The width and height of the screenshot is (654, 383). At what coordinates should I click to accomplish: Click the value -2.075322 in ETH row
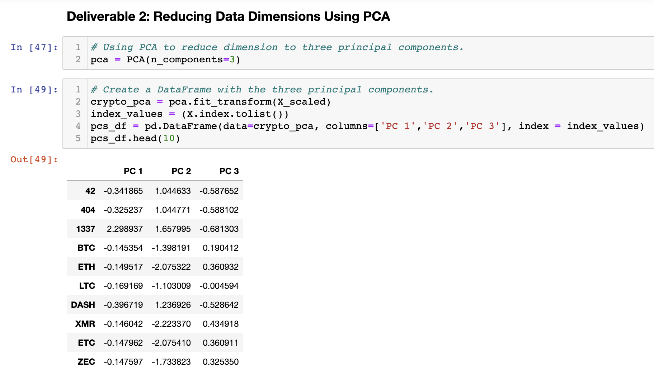pos(171,267)
